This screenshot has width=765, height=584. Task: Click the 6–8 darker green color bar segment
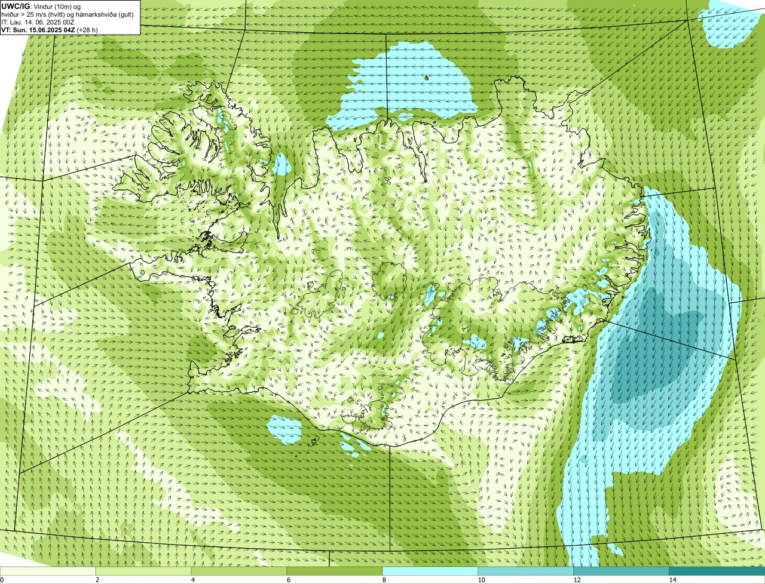335,571
